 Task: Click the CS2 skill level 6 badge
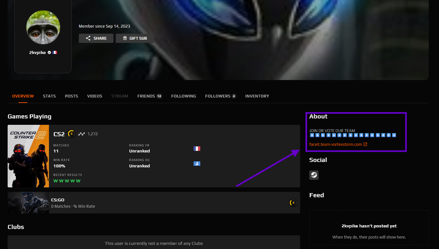(x=72, y=134)
